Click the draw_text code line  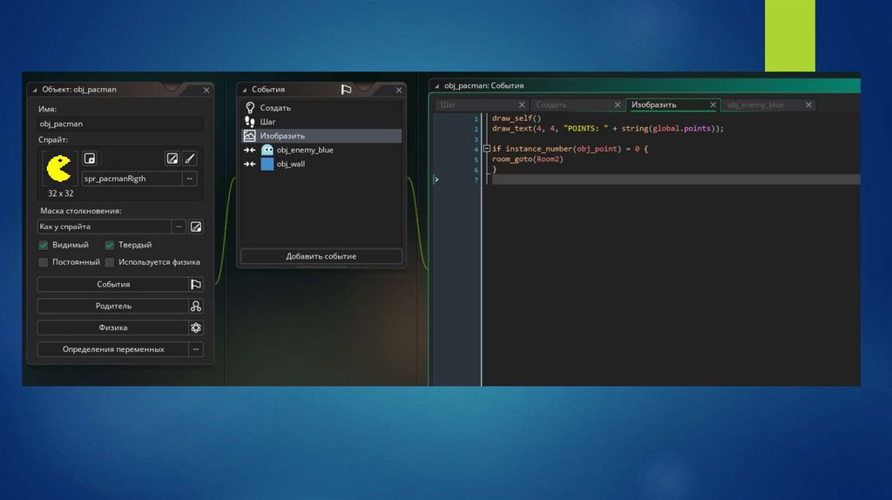pos(607,129)
